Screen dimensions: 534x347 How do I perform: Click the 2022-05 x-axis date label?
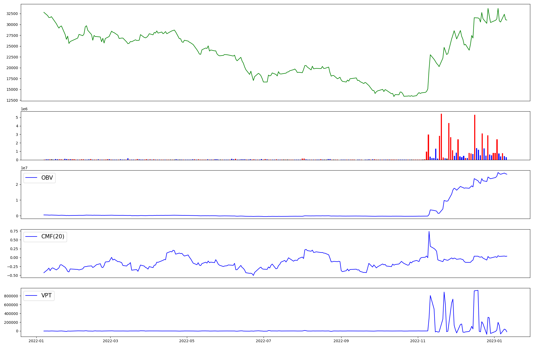(187, 341)
